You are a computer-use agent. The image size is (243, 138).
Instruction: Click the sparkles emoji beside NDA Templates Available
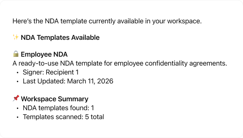(x=15, y=37)
